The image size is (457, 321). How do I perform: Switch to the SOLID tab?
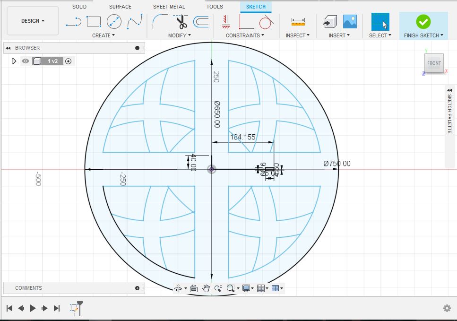79,7
